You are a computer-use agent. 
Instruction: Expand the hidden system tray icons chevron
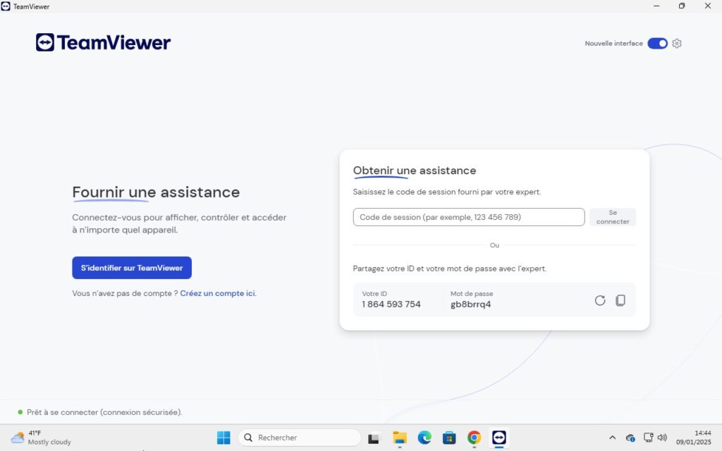(612, 438)
